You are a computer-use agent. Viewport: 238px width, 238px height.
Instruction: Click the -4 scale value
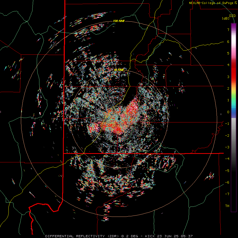(227, 159)
